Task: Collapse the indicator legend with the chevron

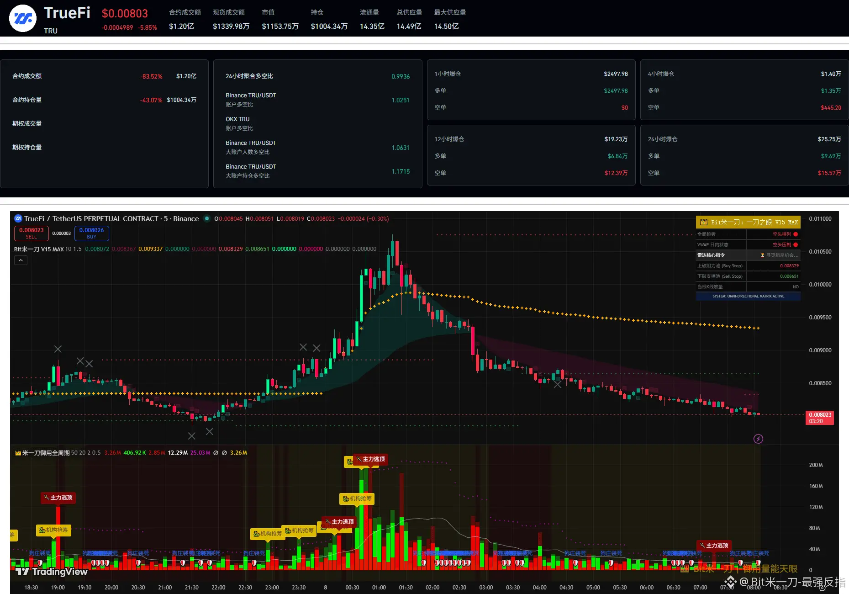Action: [x=21, y=260]
